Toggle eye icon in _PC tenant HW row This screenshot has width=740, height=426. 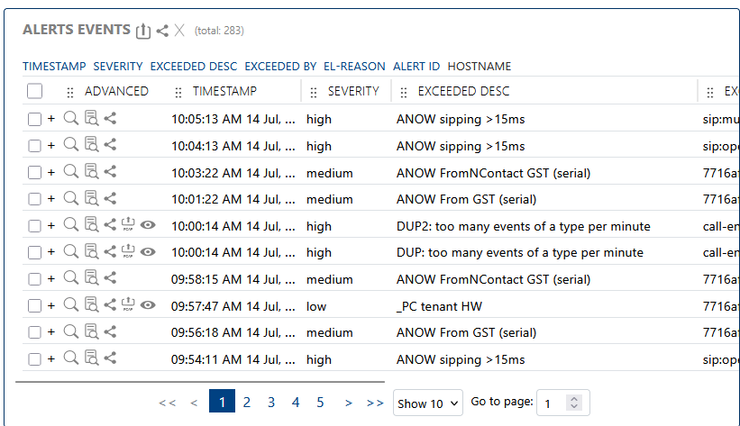pyautogui.click(x=148, y=305)
